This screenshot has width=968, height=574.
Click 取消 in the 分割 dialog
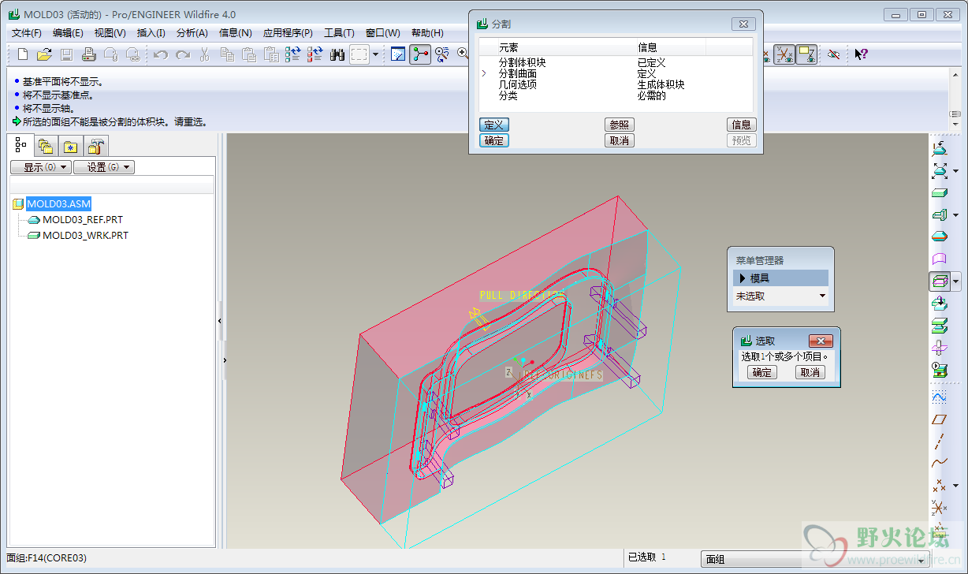pyautogui.click(x=620, y=140)
